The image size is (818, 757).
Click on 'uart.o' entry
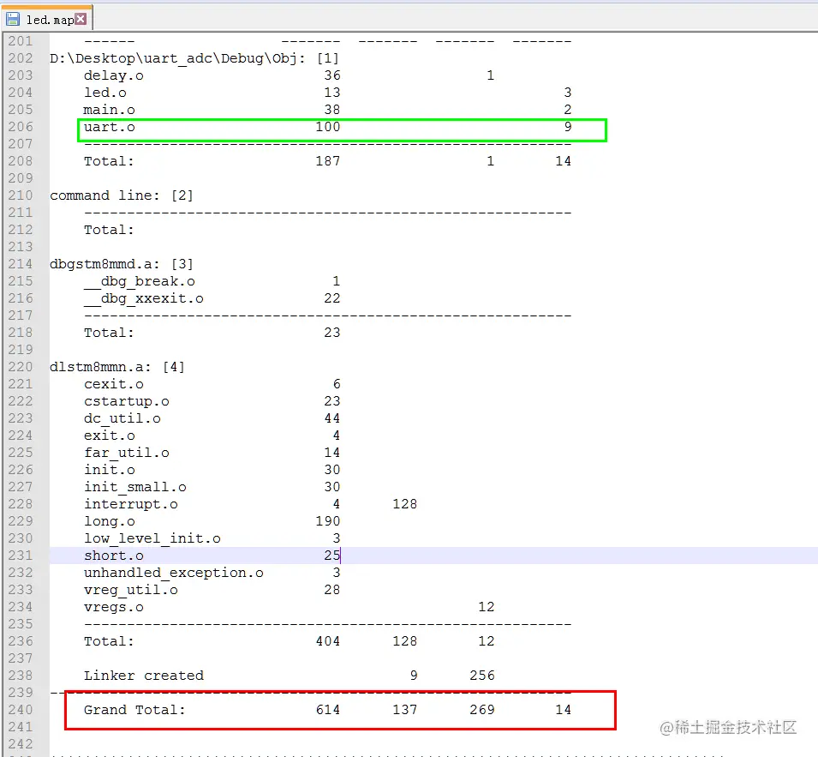(x=109, y=127)
